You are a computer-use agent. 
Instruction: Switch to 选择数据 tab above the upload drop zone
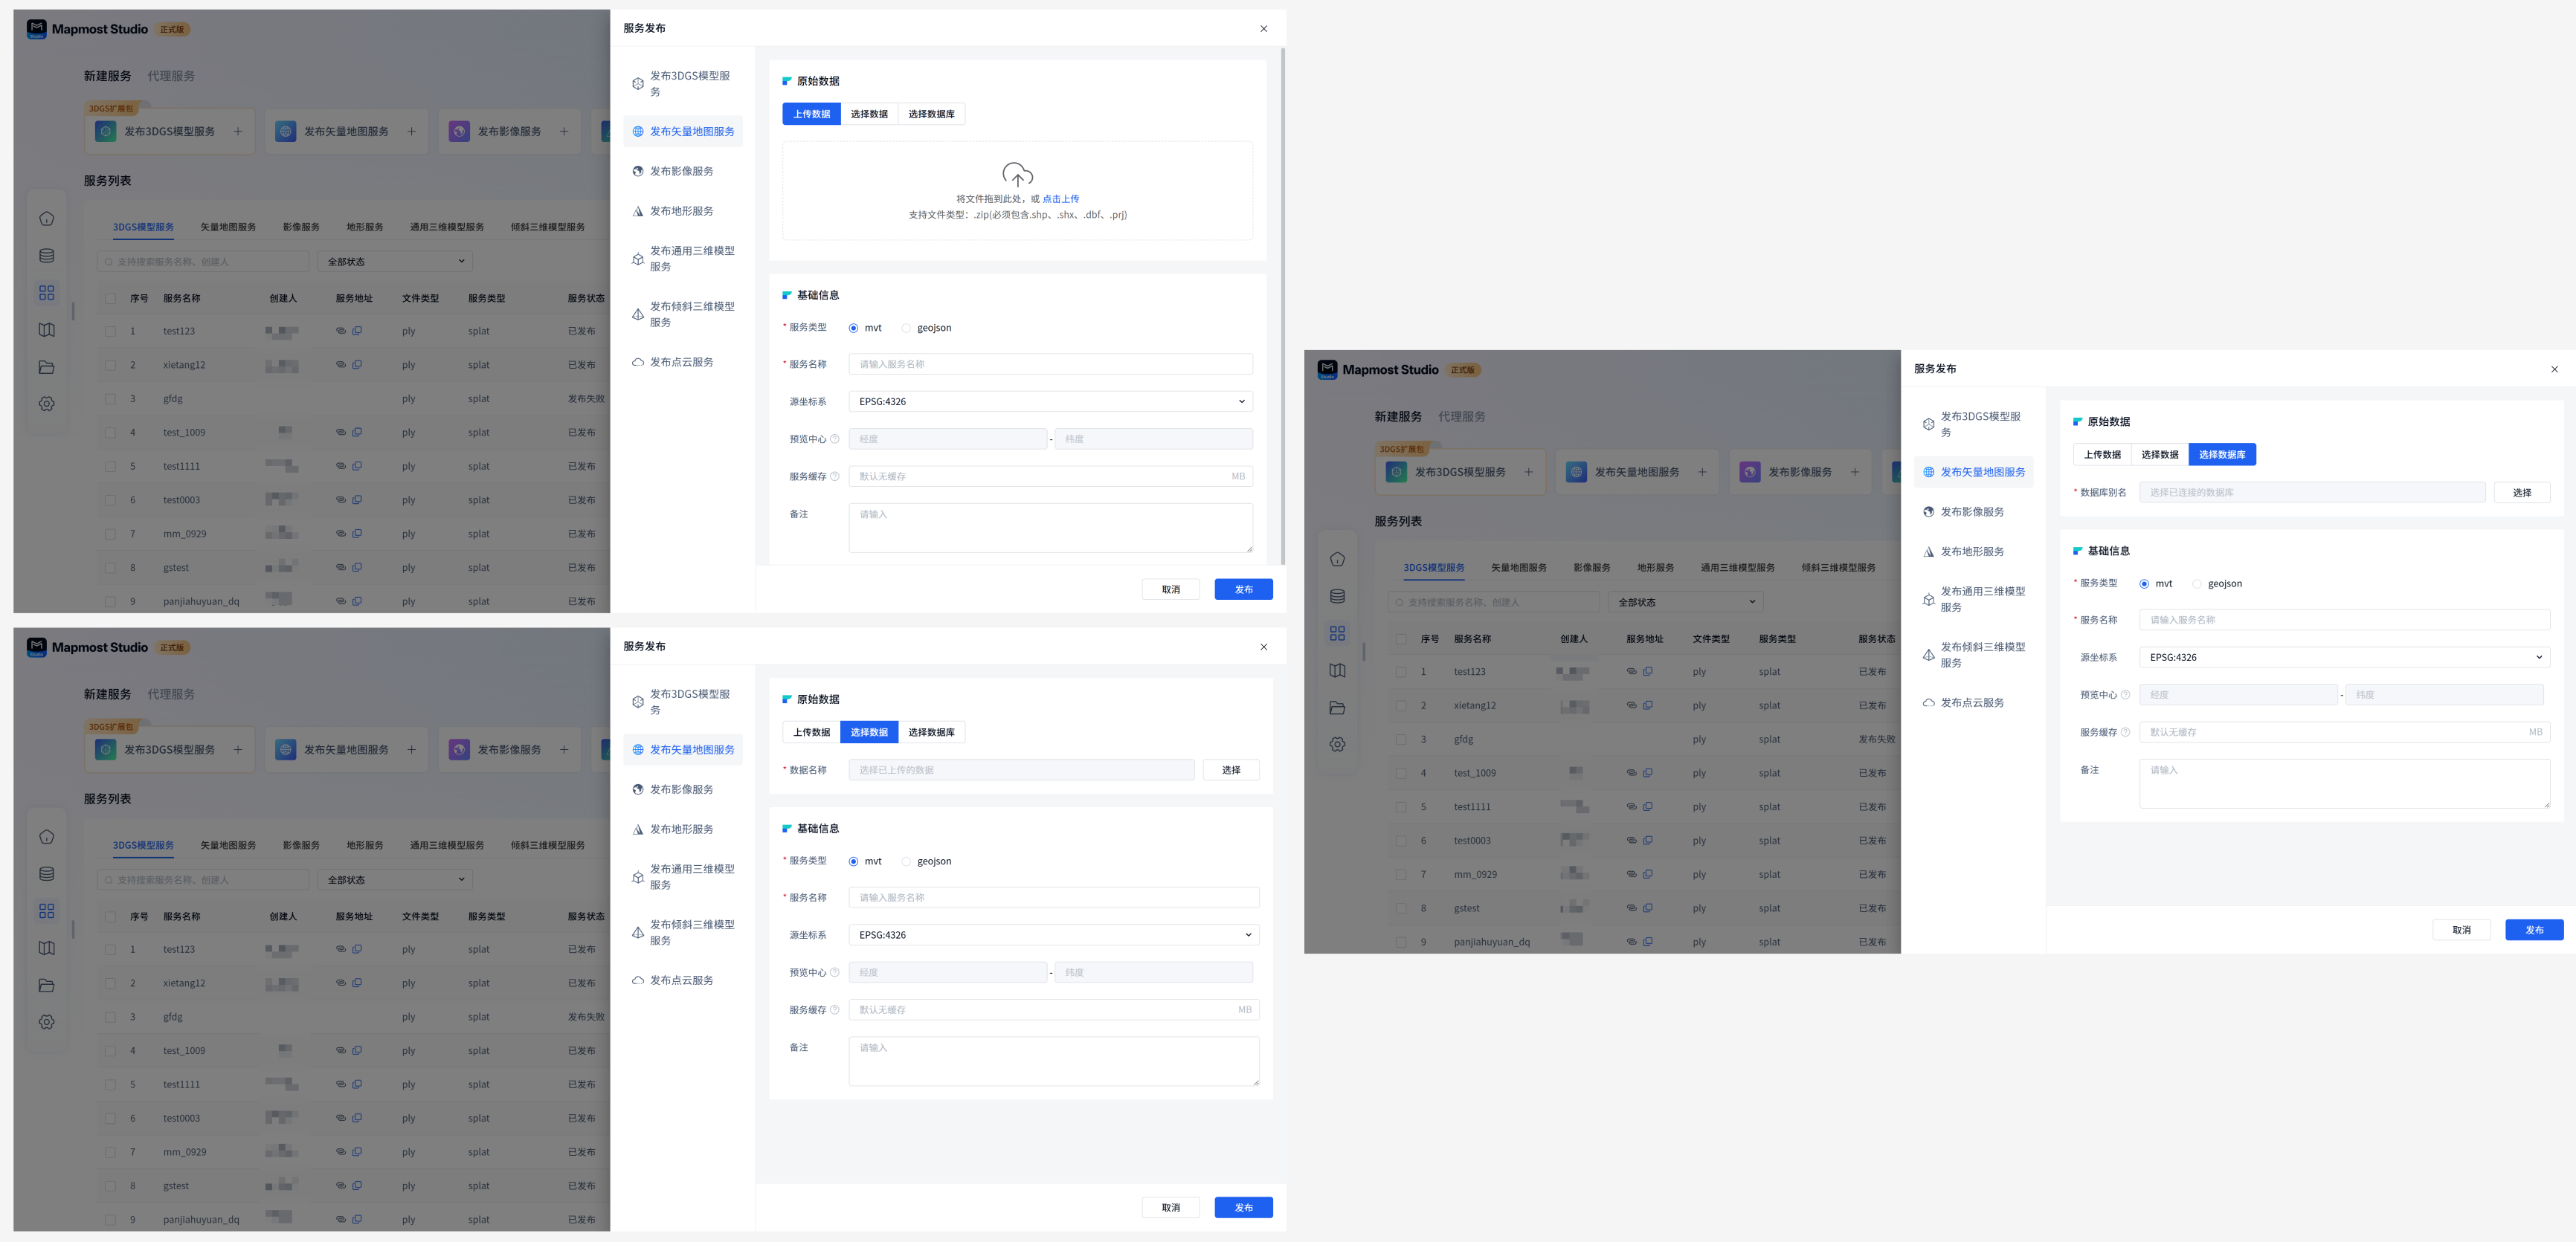[x=869, y=114]
